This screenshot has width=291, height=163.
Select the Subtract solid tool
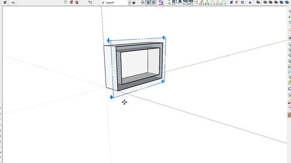coord(276,2)
